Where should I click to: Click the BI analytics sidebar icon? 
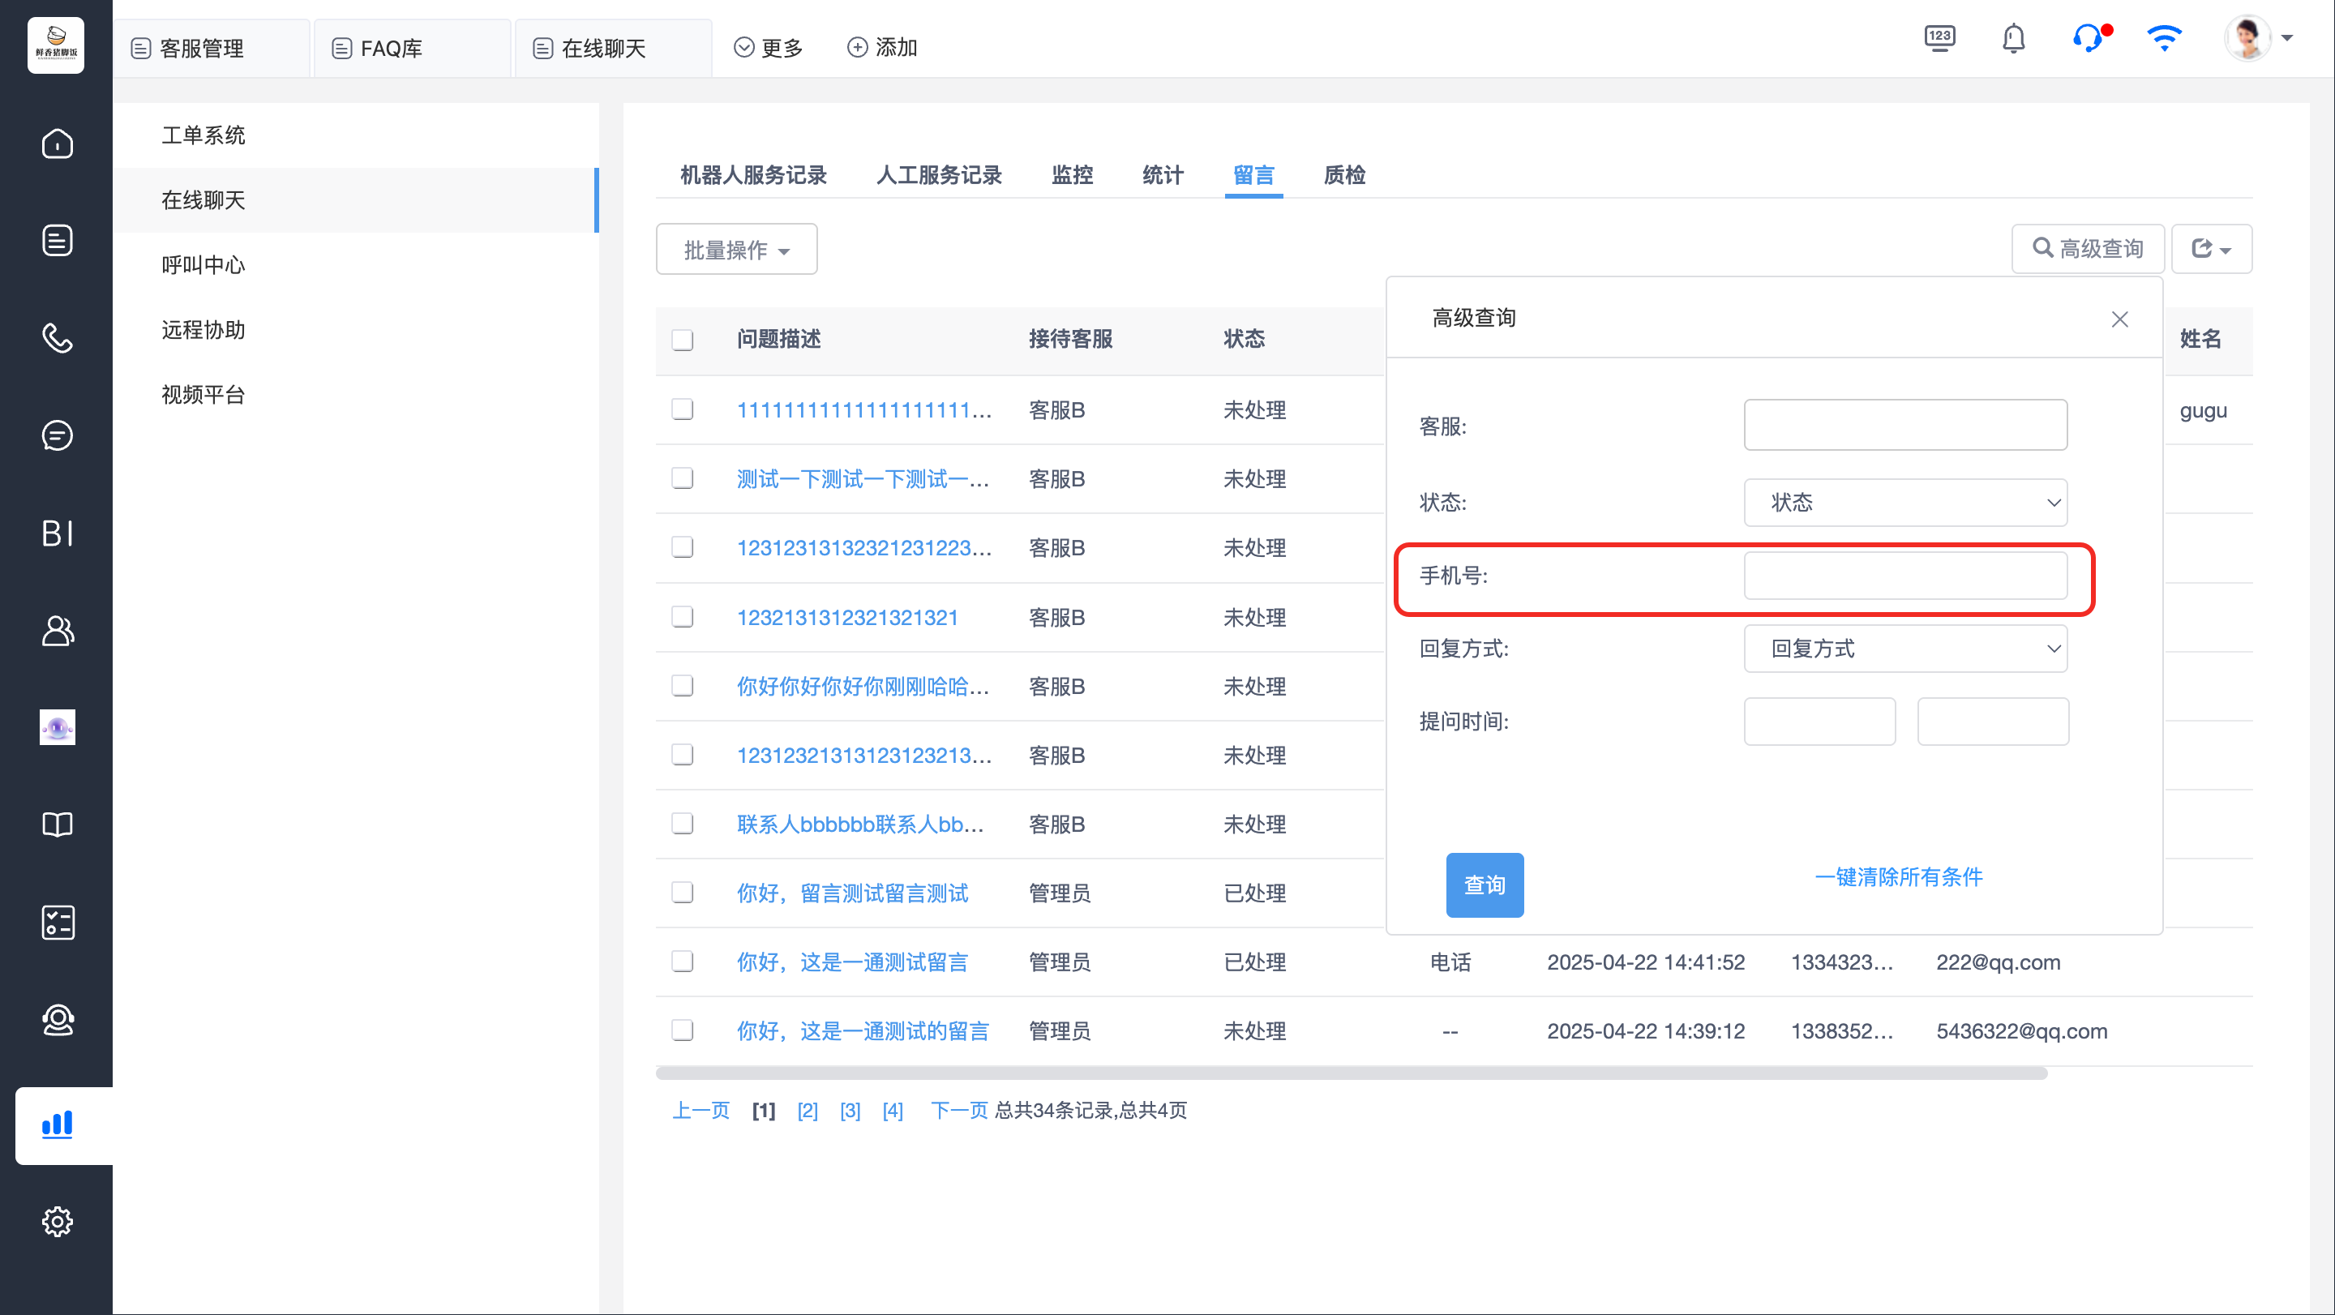click(x=57, y=533)
